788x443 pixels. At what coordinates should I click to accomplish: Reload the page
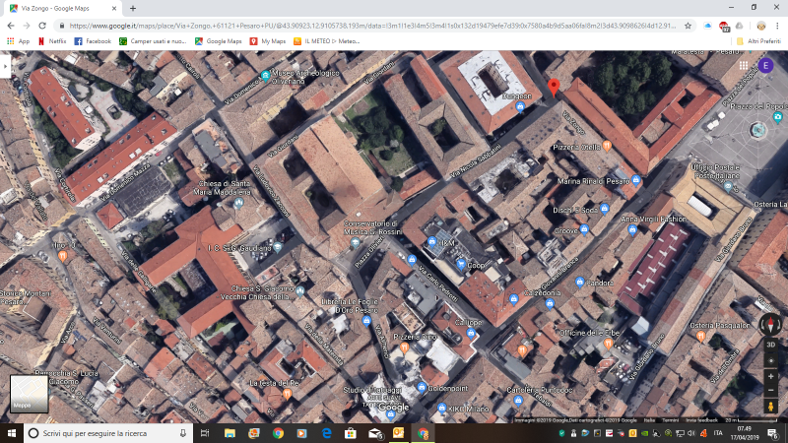41,25
